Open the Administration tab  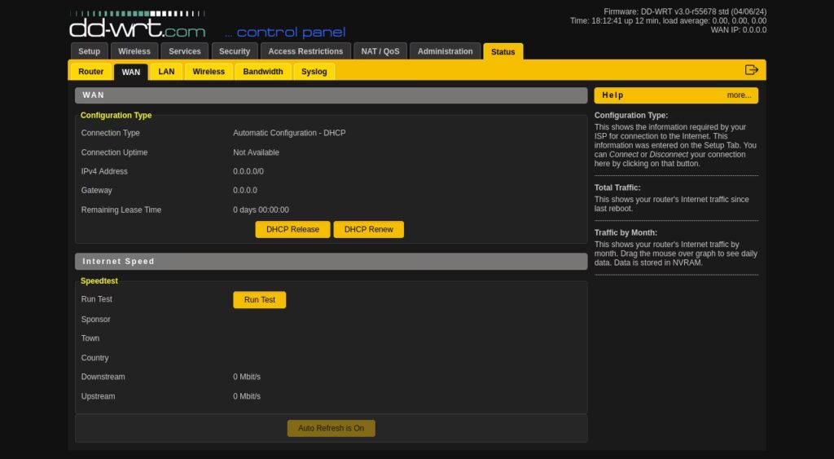[445, 51]
